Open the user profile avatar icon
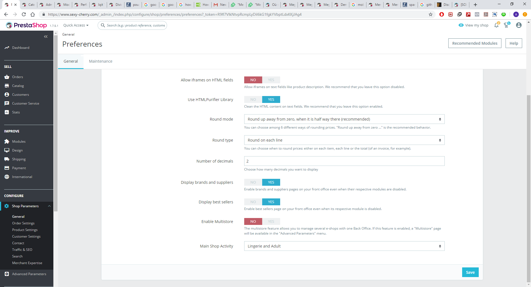This screenshot has height=287, width=531. click(519, 25)
